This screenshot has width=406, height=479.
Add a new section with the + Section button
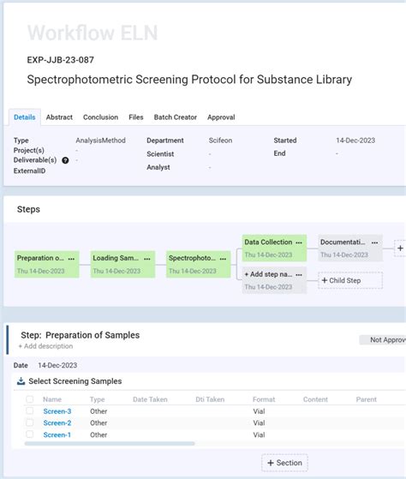tap(284, 463)
